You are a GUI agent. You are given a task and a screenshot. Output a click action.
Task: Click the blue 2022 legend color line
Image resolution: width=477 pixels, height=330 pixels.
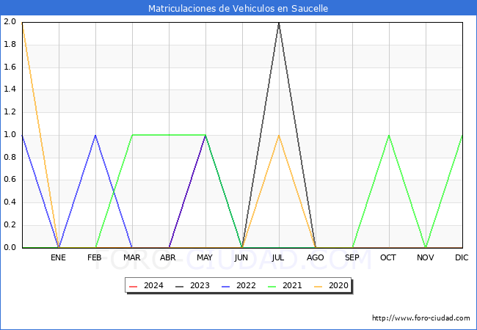tap(226, 286)
